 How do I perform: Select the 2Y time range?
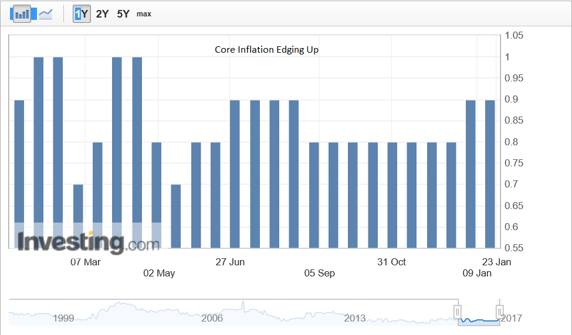(x=102, y=13)
